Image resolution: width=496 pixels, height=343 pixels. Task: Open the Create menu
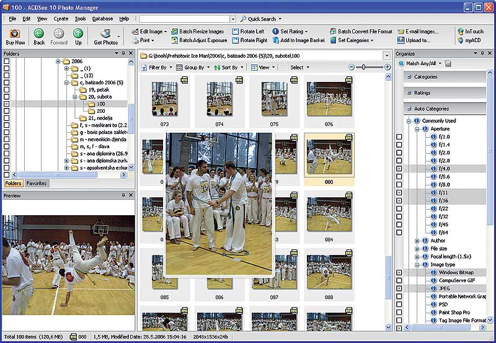point(61,19)
